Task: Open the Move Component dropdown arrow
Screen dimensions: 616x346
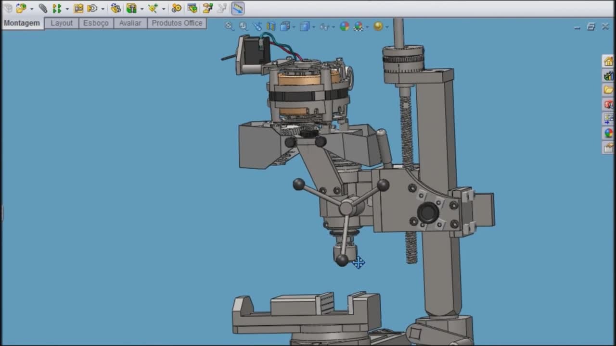Action: point(103,9)
